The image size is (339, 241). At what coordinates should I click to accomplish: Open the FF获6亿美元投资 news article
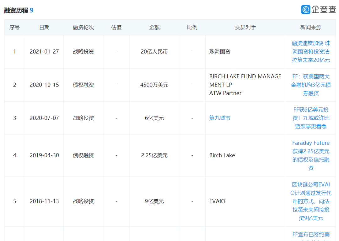(311, 118)
